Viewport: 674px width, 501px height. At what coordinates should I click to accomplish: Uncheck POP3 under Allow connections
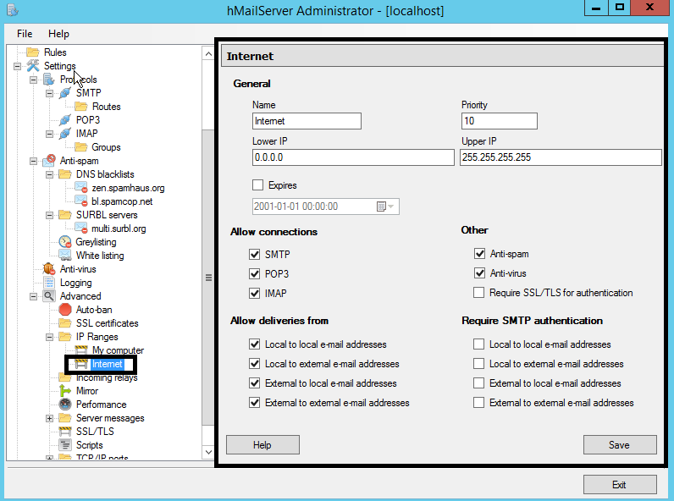(x=255, y=273)
